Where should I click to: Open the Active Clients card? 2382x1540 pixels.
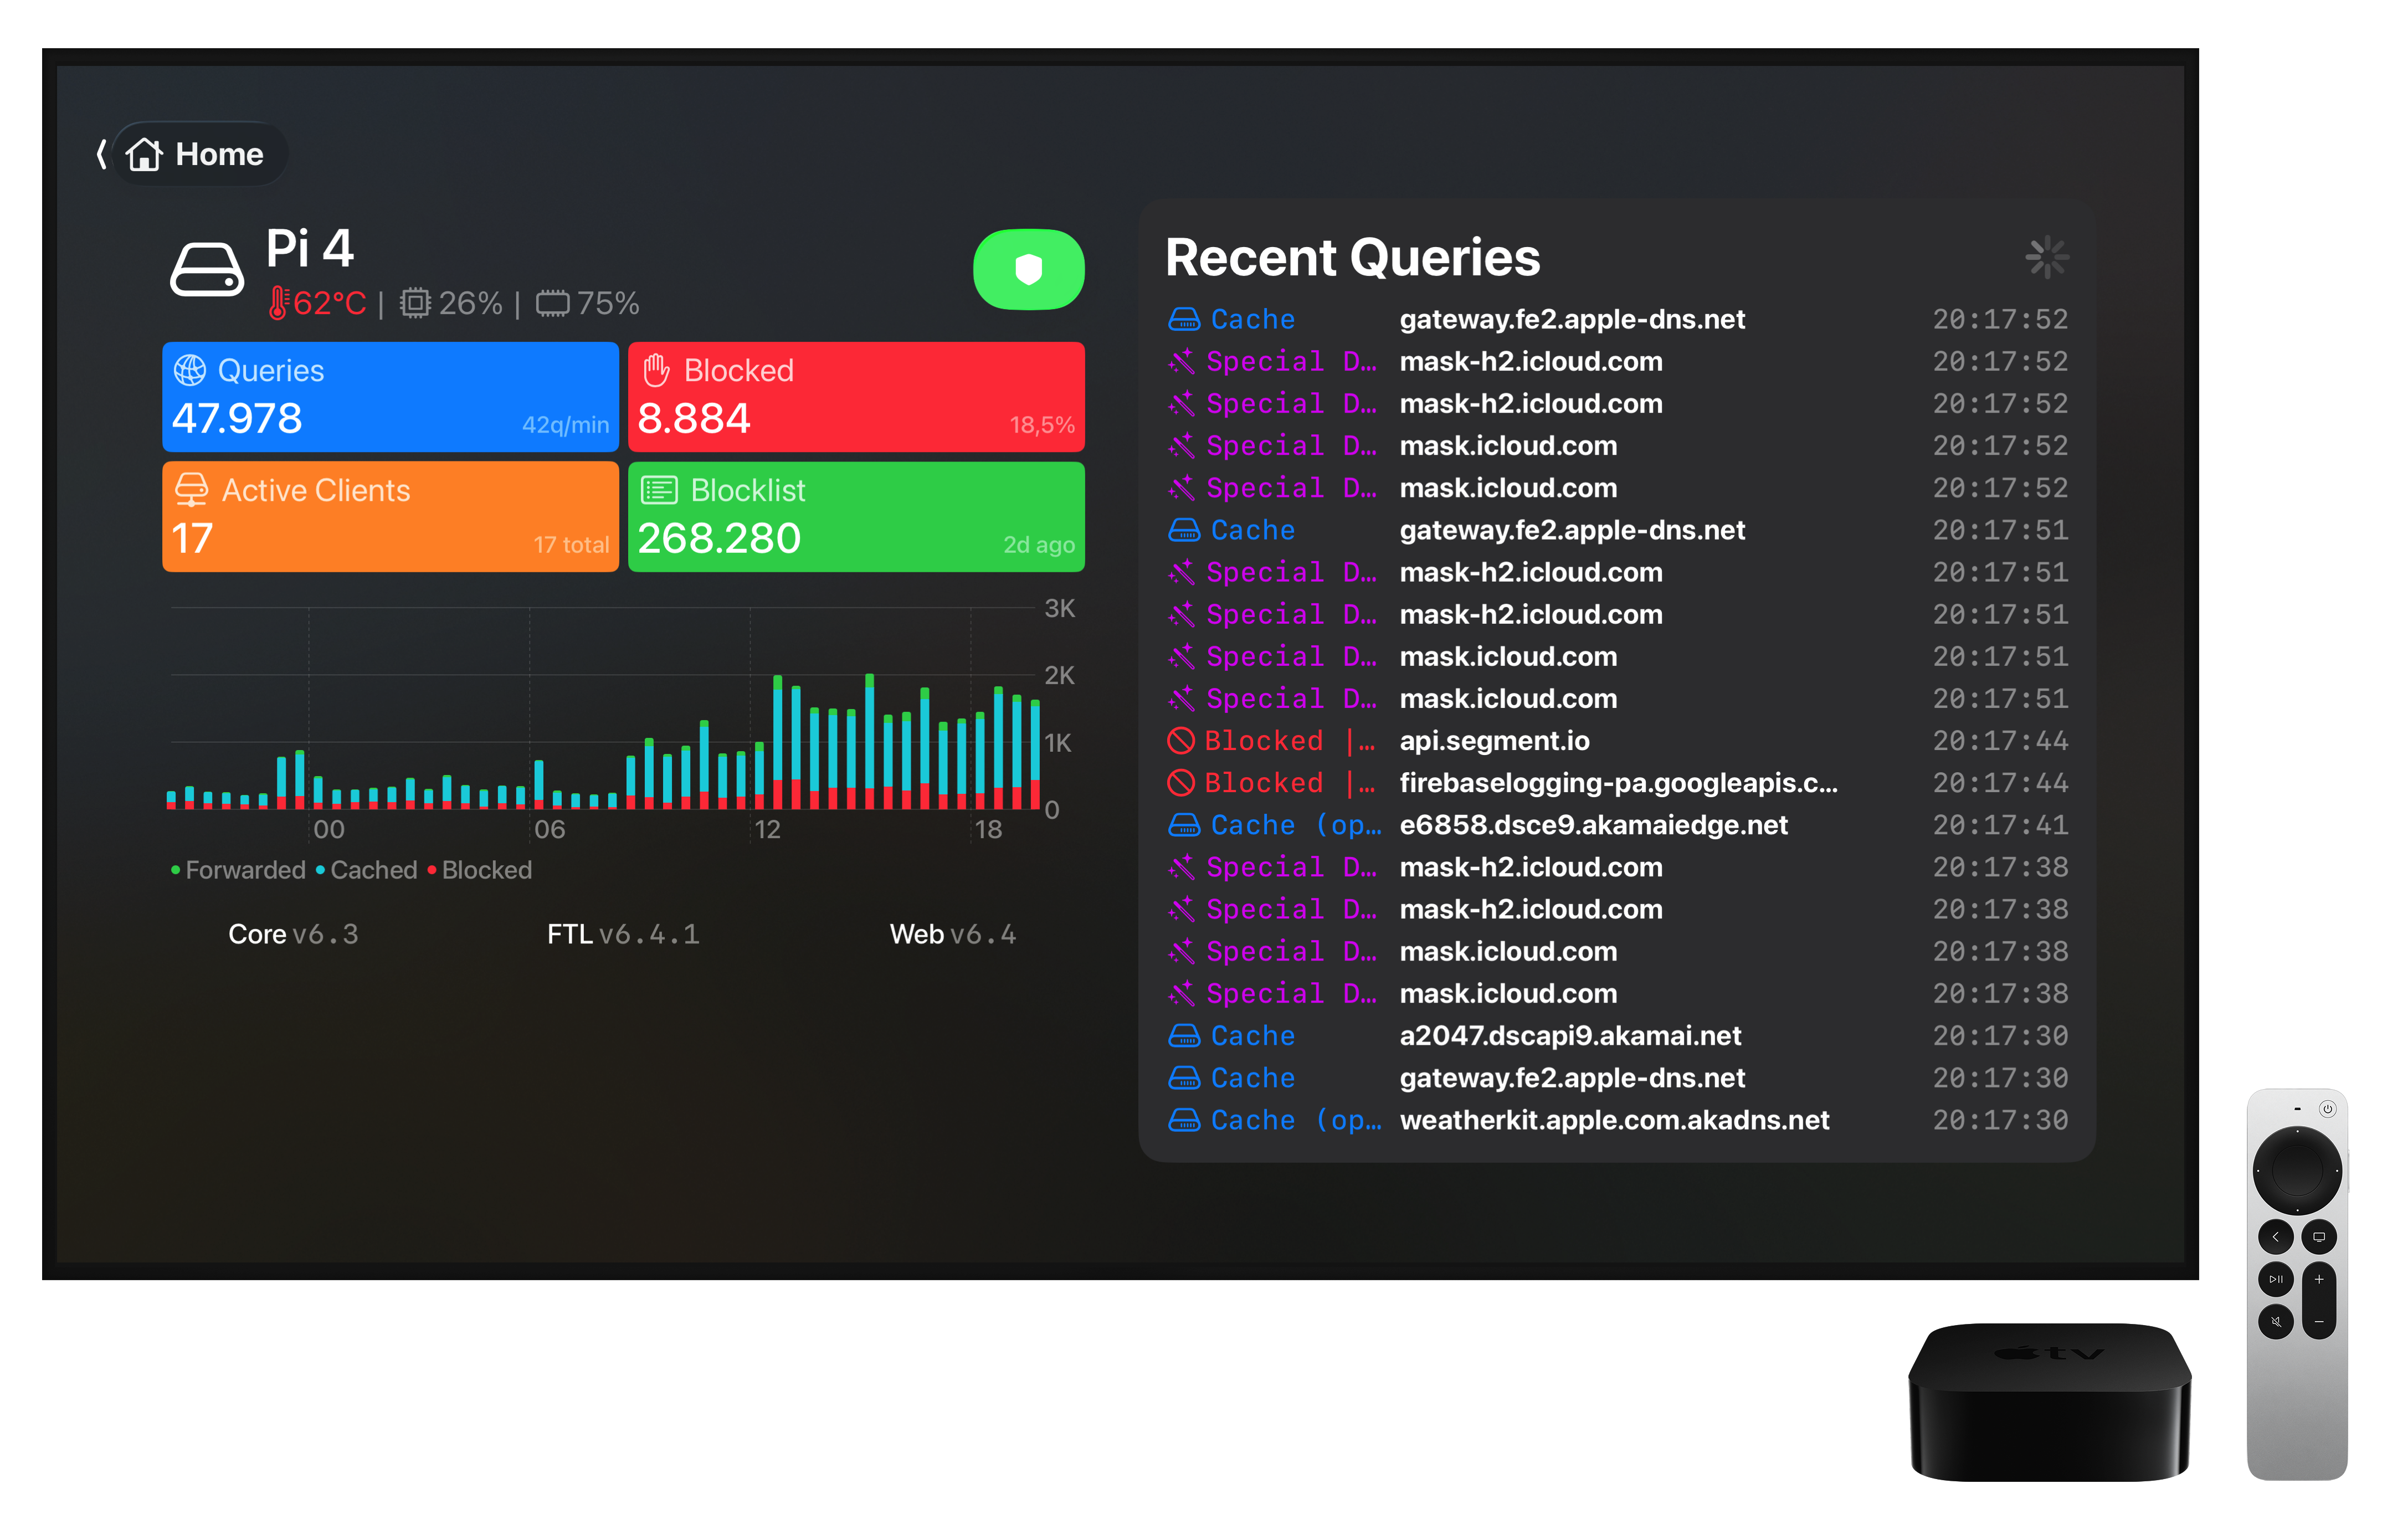389,516
